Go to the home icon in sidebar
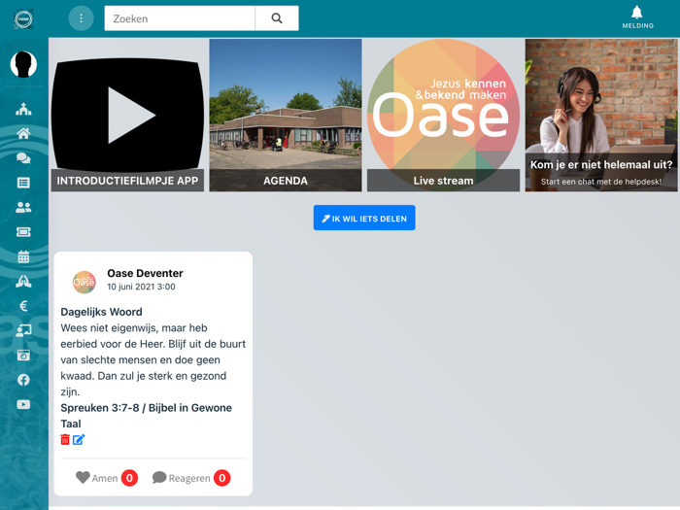680x510 pixels. (x=23, y=134)
